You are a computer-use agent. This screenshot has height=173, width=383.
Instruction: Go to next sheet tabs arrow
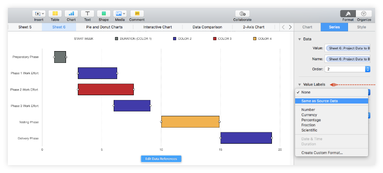[x=290, y=27]
